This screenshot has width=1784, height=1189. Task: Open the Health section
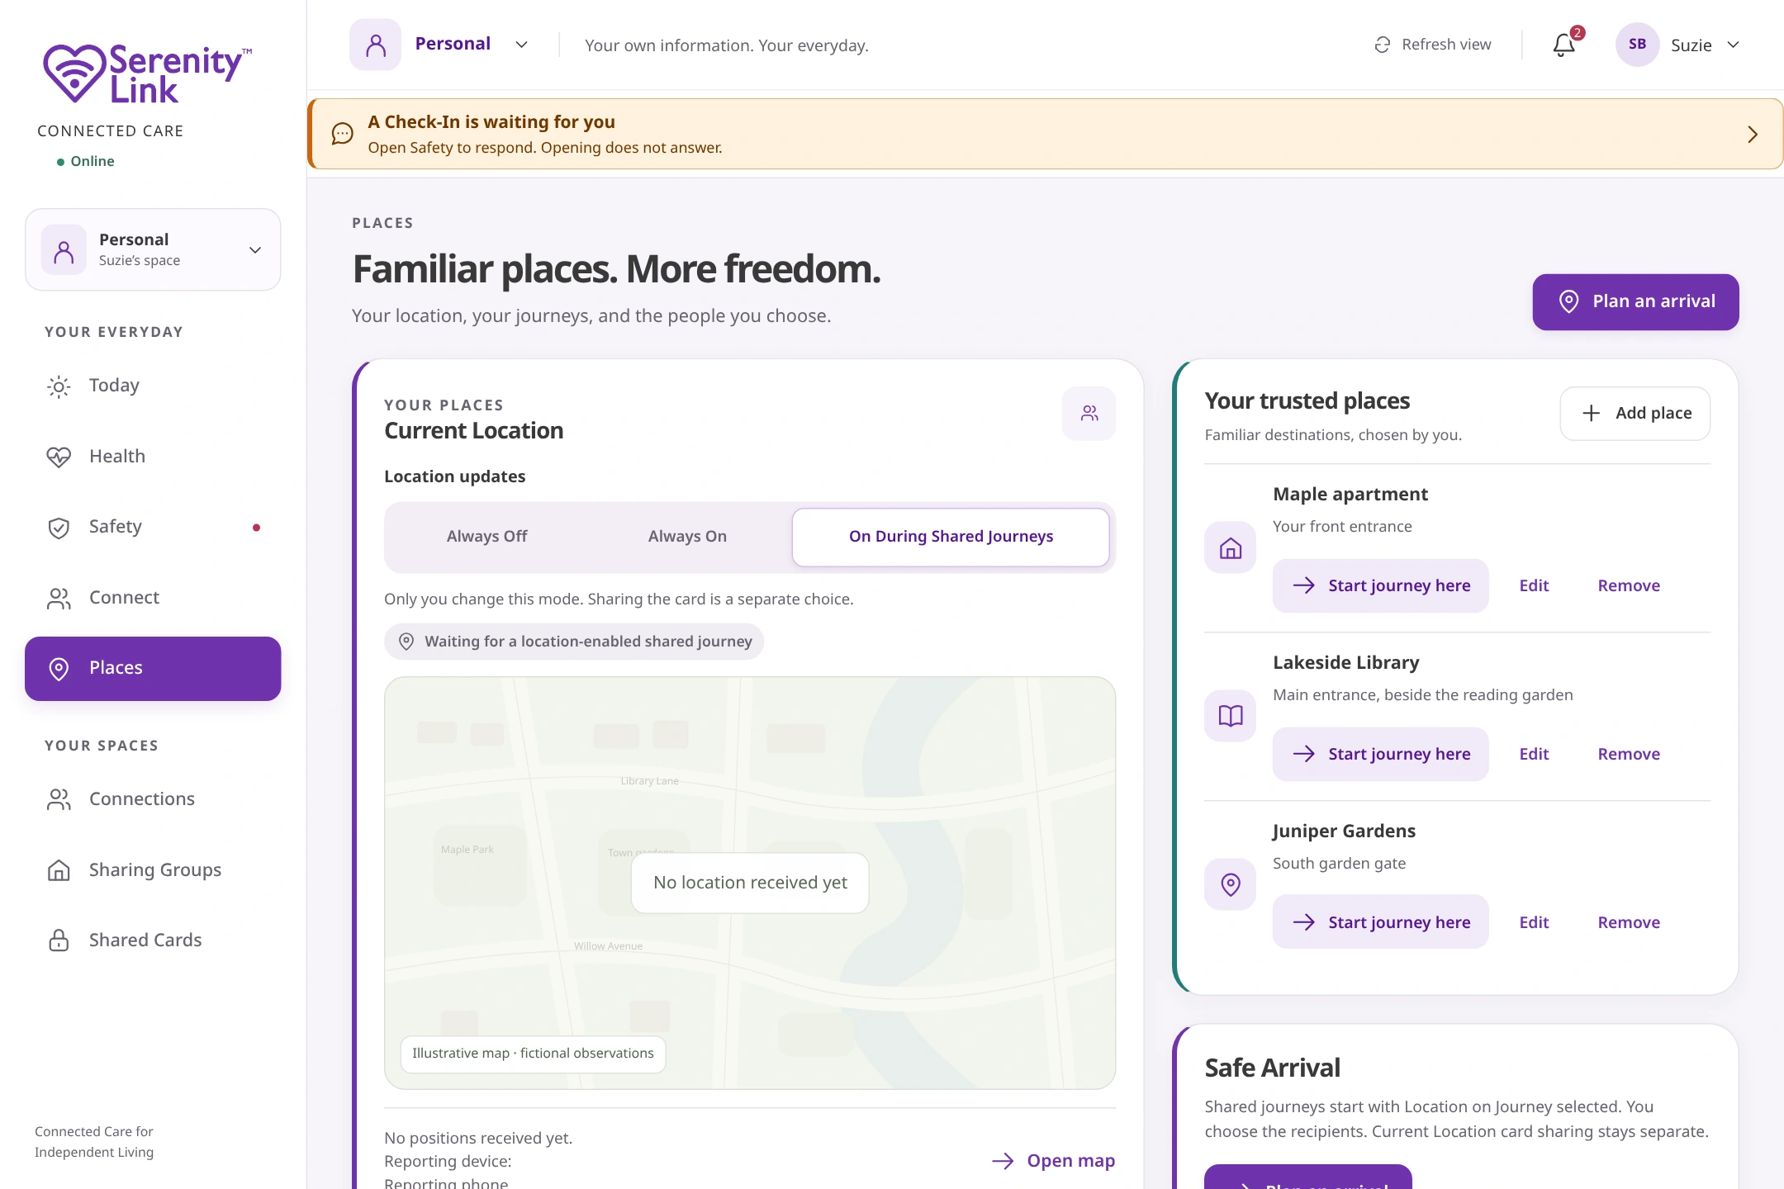click(x=153, y=457)
